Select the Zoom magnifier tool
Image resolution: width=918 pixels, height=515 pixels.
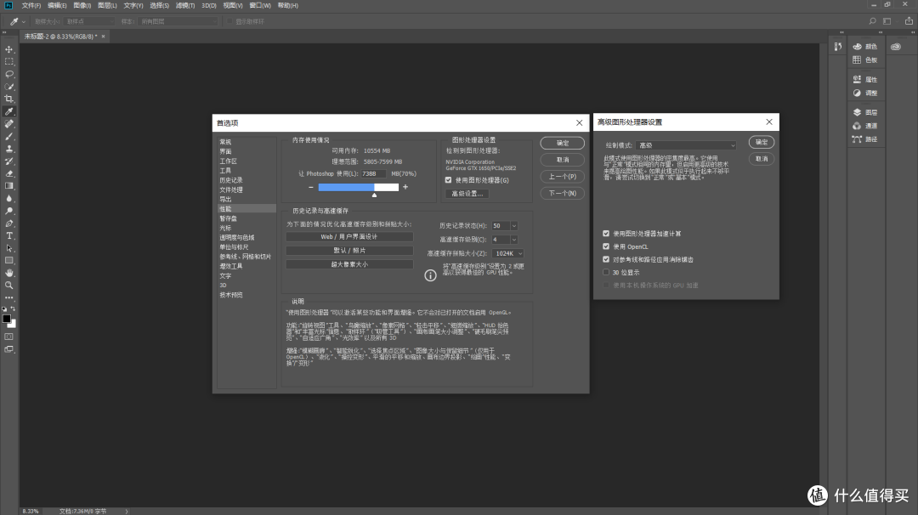(8, 286)
